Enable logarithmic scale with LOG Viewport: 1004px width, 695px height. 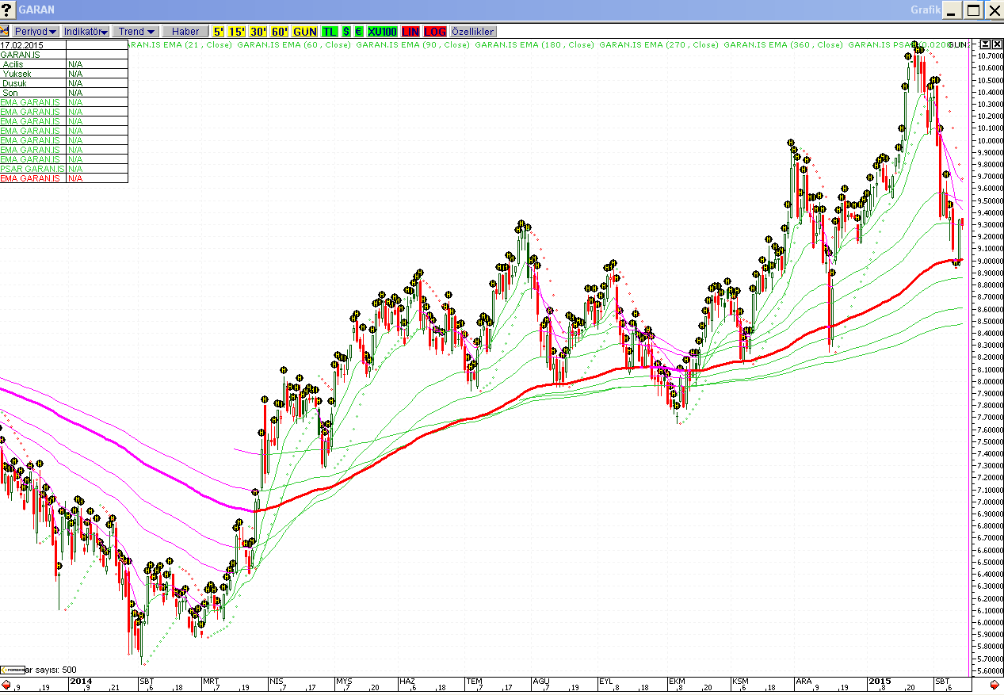[x=435, y=32]
